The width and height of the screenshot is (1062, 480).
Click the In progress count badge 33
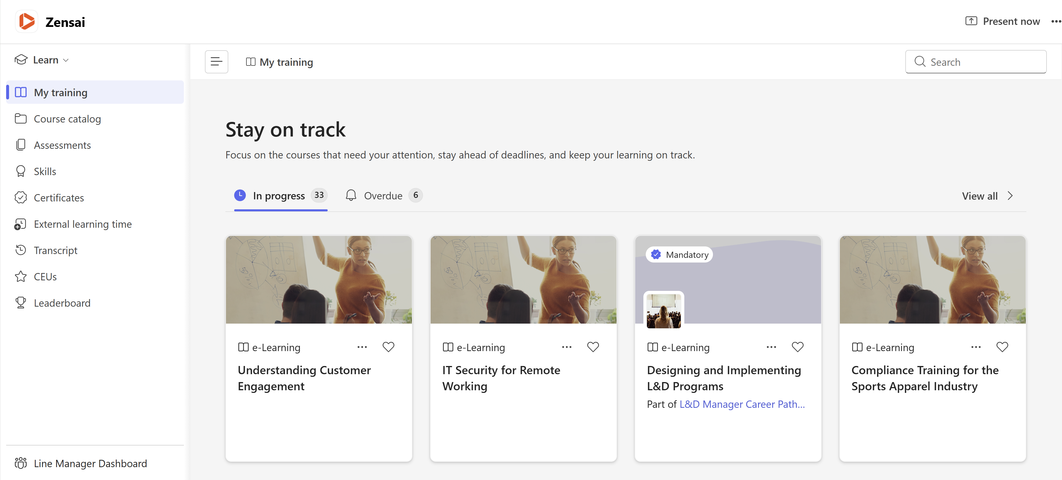click(x=319, y=196)
